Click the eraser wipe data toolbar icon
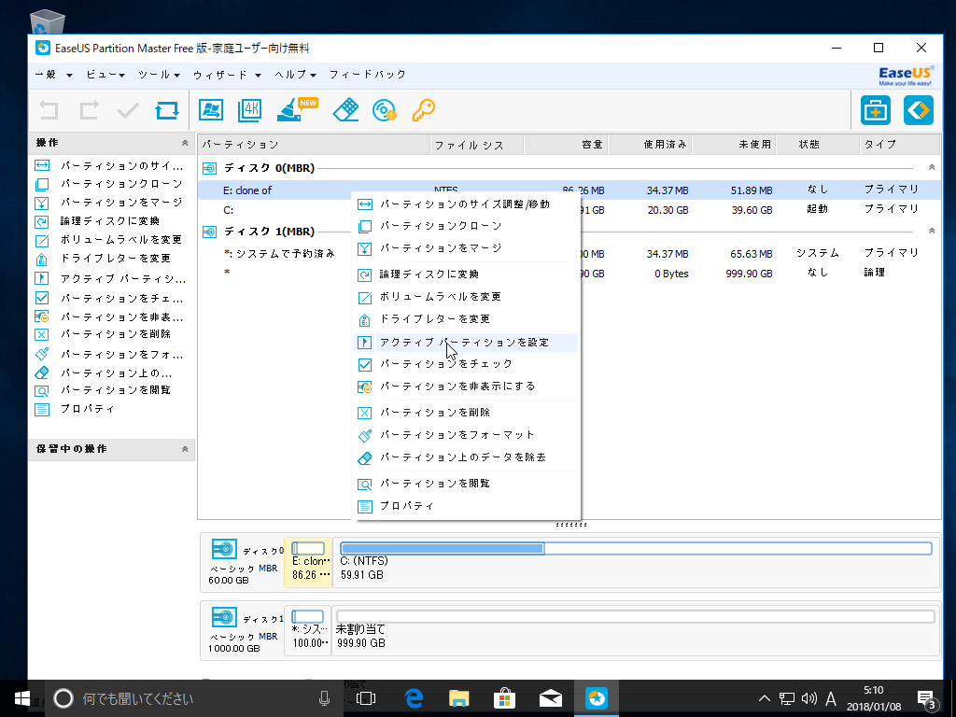 click(345, 110)
